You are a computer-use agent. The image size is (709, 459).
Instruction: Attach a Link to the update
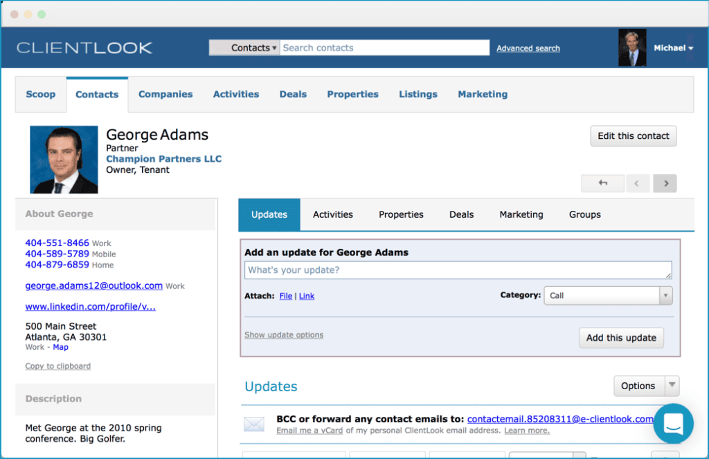(x=307, y=296)
